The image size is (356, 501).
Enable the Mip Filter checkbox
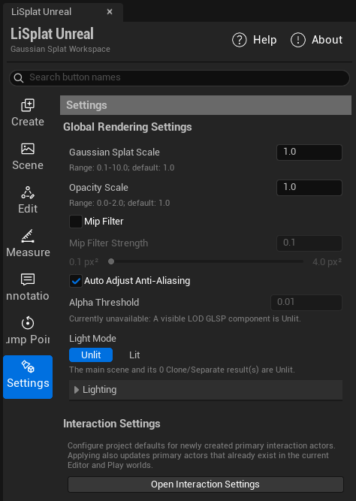[x=76, y=222]
